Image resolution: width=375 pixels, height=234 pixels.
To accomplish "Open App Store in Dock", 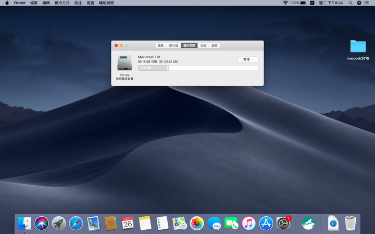I will 266,224.
